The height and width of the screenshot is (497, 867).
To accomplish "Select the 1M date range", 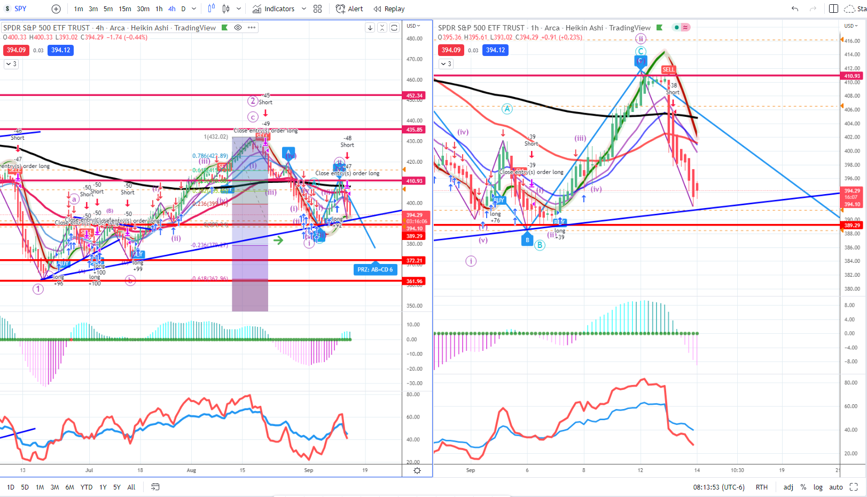I will tap(40, 487).
